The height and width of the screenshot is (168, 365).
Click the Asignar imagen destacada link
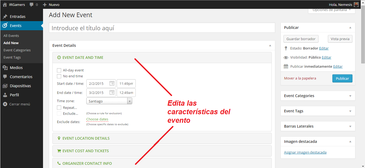point(305,152)
